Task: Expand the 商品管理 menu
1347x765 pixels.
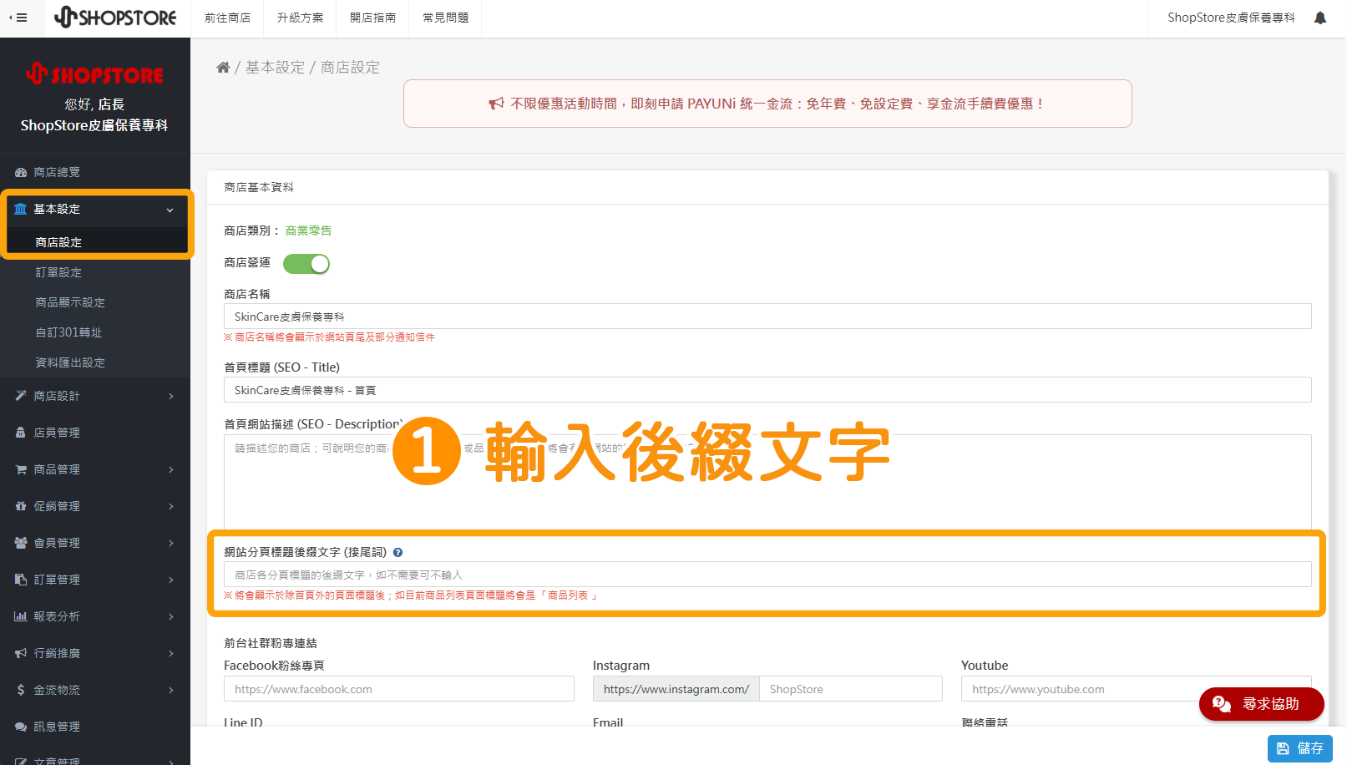Action: [x=170, y=469]
